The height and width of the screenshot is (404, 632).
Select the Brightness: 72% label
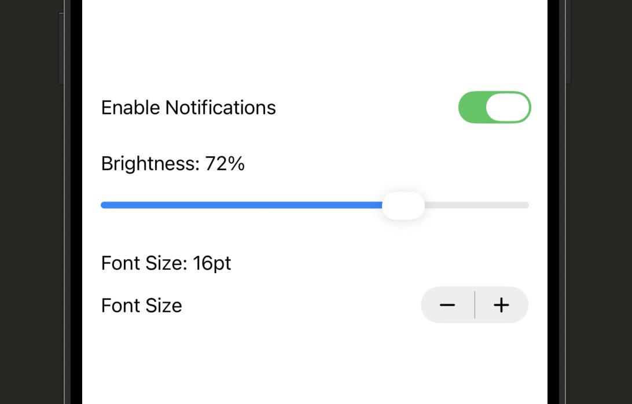pos(172,163)
